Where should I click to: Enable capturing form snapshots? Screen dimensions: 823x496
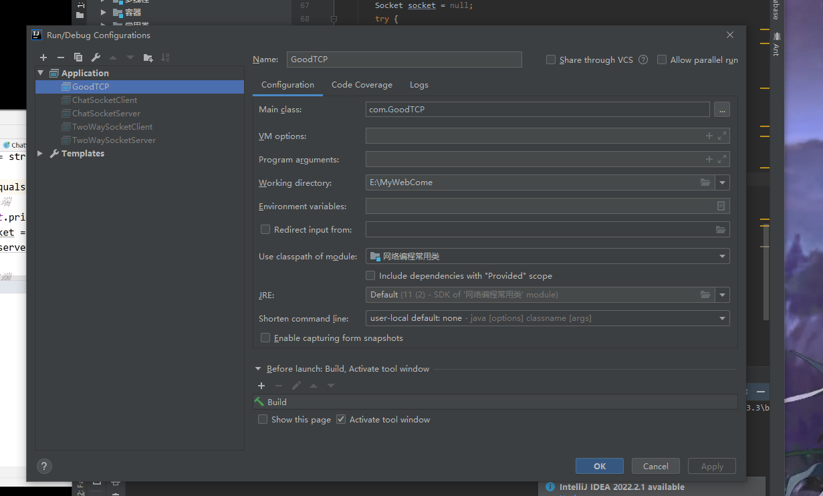pos(265,338)
